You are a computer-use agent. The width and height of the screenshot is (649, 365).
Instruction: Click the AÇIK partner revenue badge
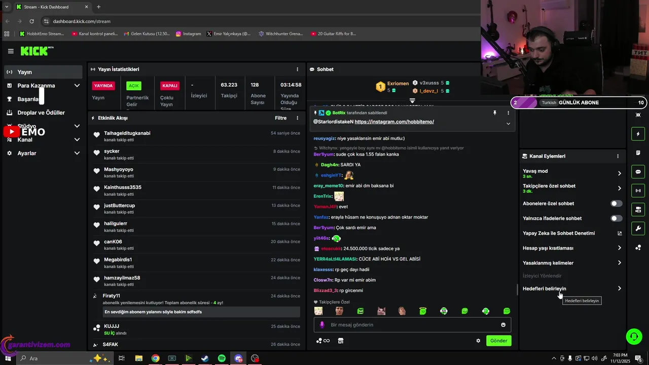pos(134,86)
